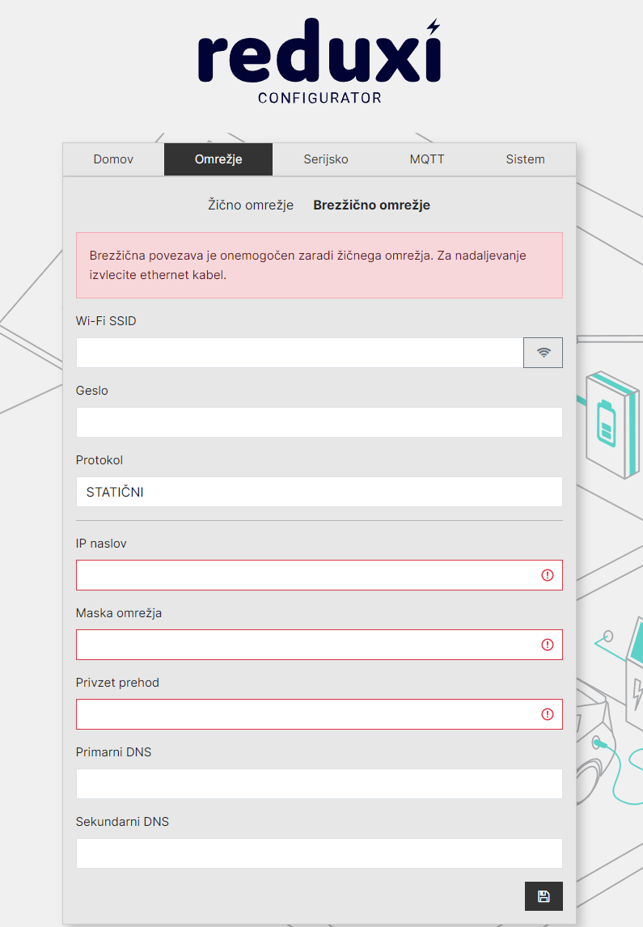643x927 pixels.
Task: Click the warning icon in the Maska omrežja field
Action: pos(548,645)
